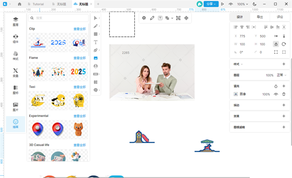Click the text recognition icon in floating toolbar
Screen dimensions: 292x178
tap(160, 18)
